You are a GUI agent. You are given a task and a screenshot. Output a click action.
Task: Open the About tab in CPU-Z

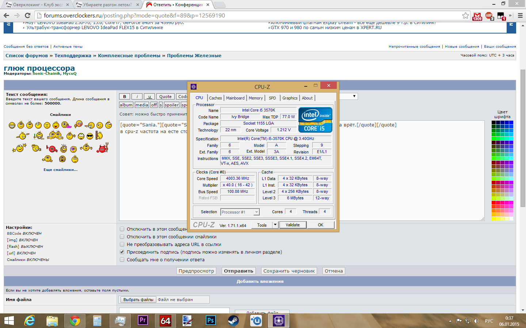tap(307, 98)
